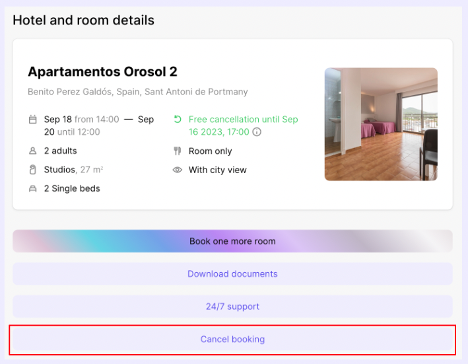468x364 pixels.
Task: Contact 24/7 support
Action: (x=232, y=307)
